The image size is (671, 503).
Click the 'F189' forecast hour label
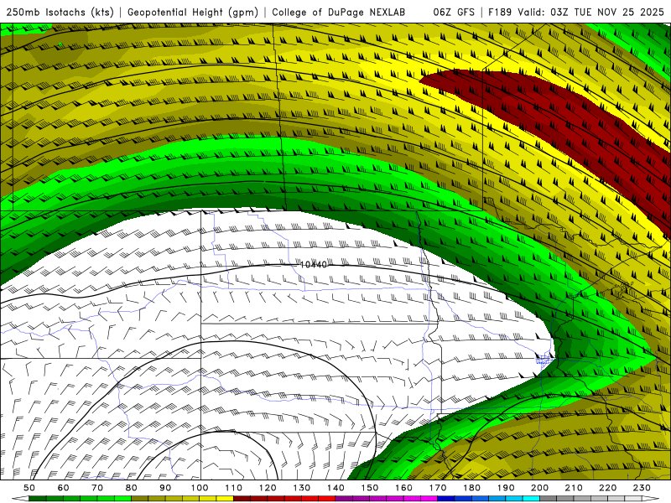(501, 12)
